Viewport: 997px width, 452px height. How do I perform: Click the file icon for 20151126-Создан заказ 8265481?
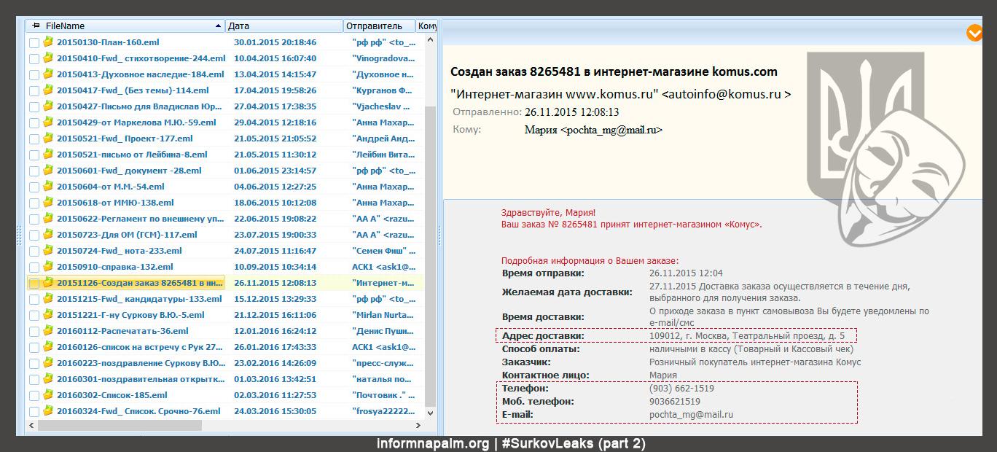coord(48,282)
